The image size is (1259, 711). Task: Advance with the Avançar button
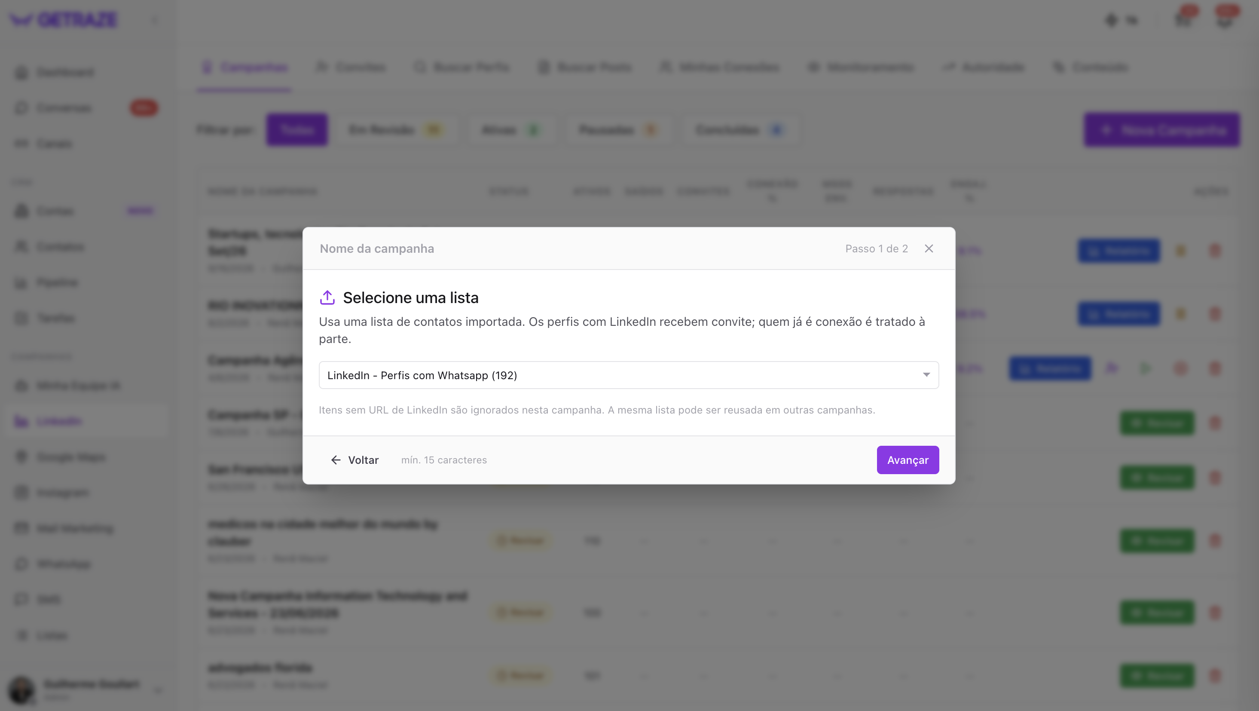[908, 460]
